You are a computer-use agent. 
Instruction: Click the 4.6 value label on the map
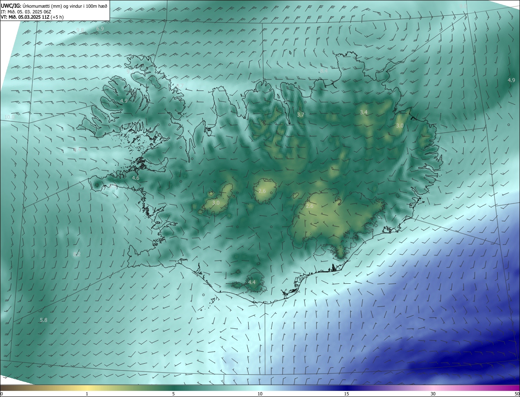[136, 178]
